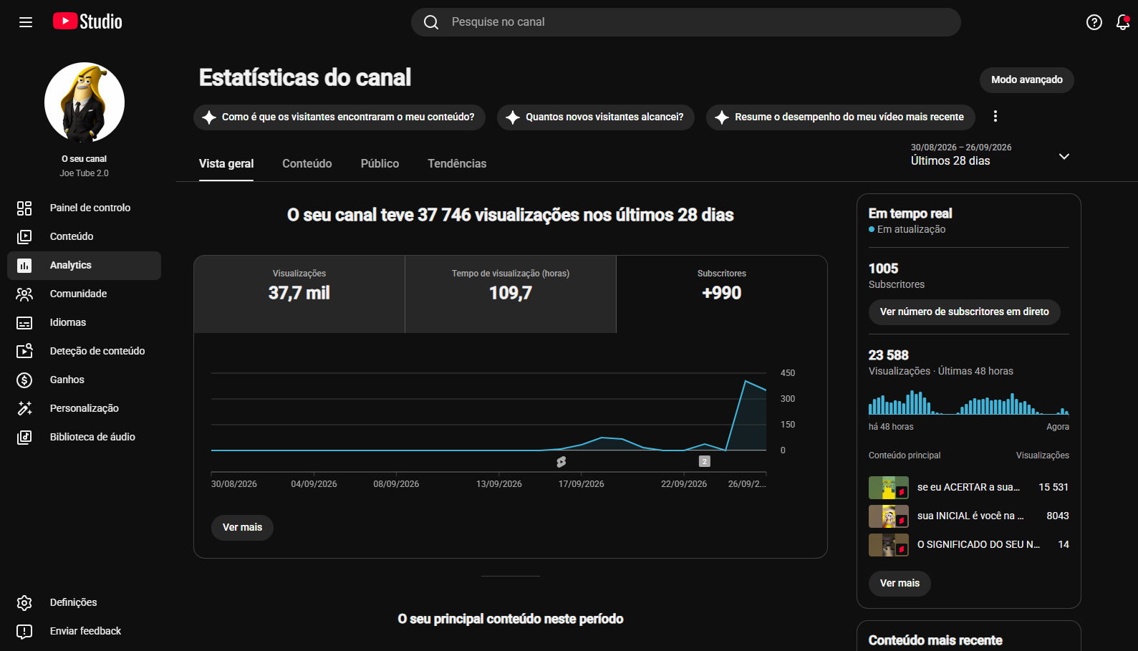Open Painel de controlo dashboard icon
This screenshot has width=1138, height=651.
pos(24,208)
